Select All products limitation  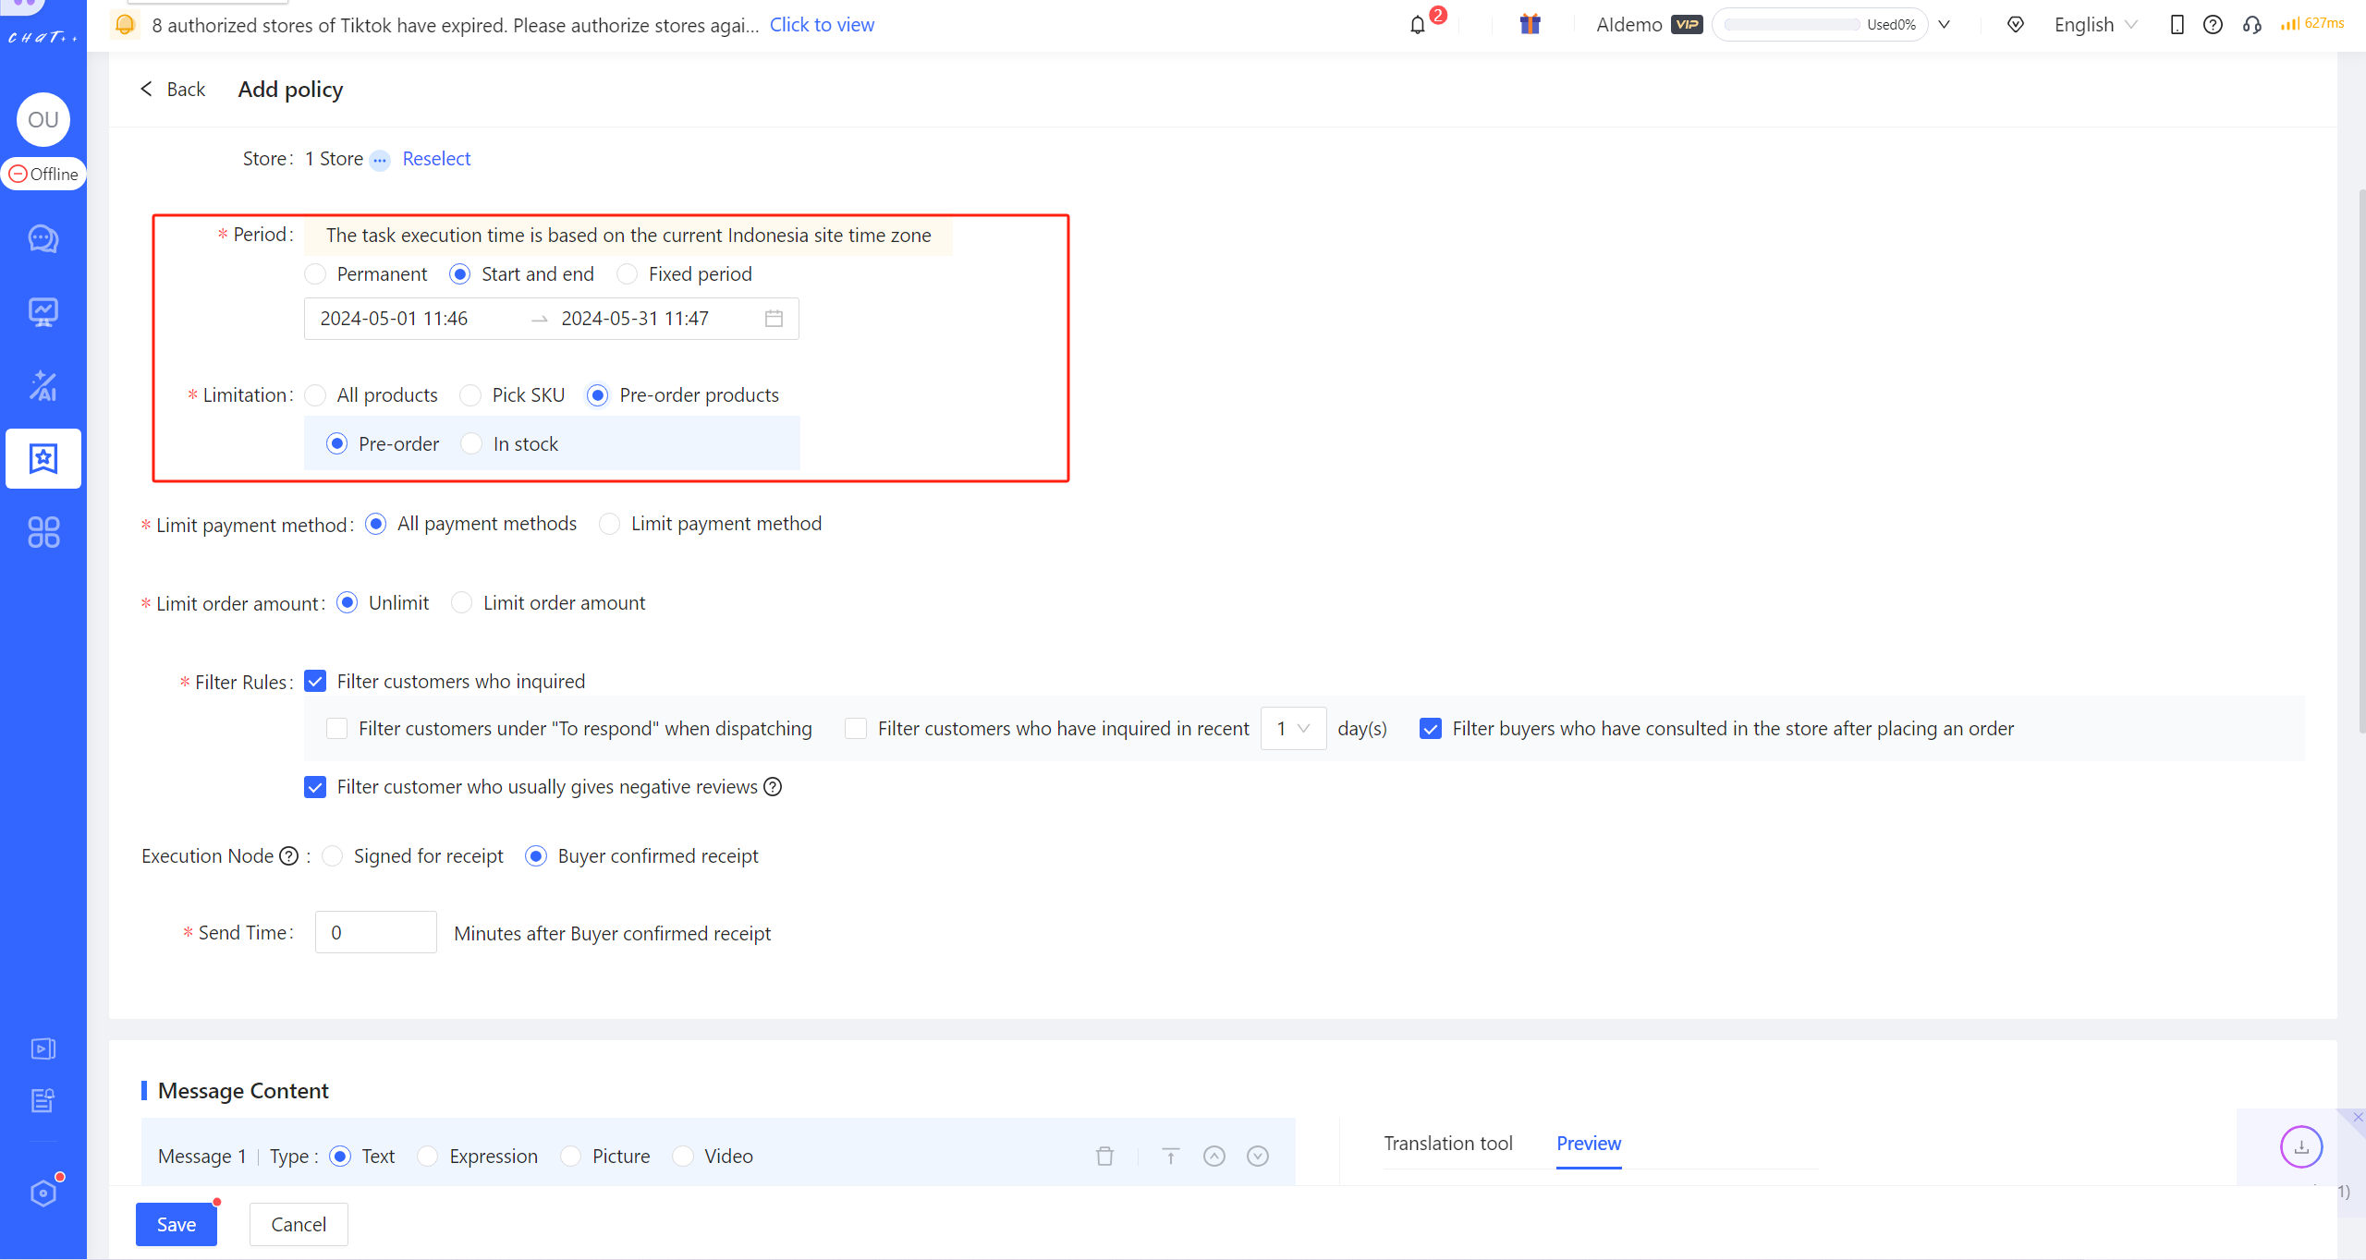coord(315,395)
